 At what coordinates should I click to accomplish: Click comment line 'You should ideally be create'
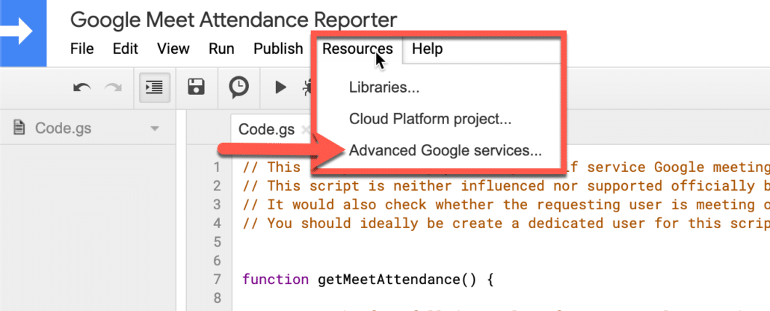[x=506, y=223]
